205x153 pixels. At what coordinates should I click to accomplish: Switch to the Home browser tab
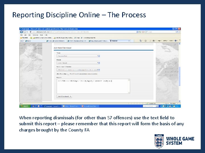click(x=35, y=41)
